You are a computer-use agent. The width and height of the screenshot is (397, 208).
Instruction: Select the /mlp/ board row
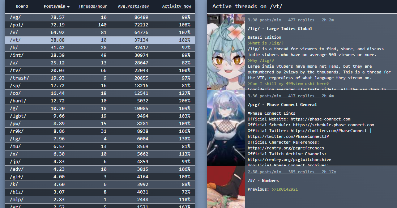pos(100,200)
